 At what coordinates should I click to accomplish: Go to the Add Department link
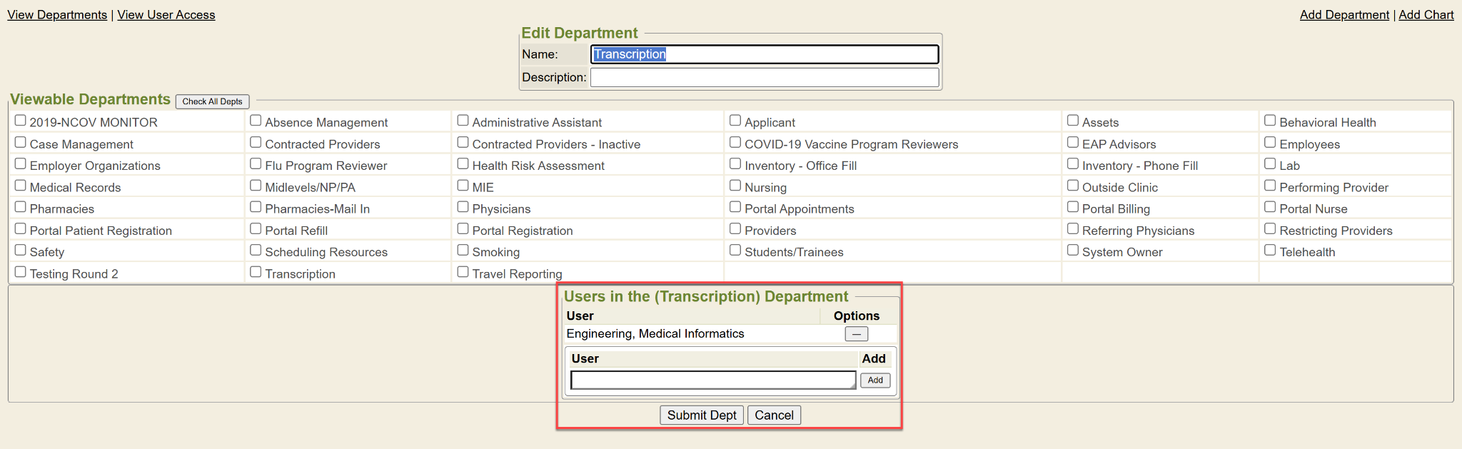[1344, 15]
